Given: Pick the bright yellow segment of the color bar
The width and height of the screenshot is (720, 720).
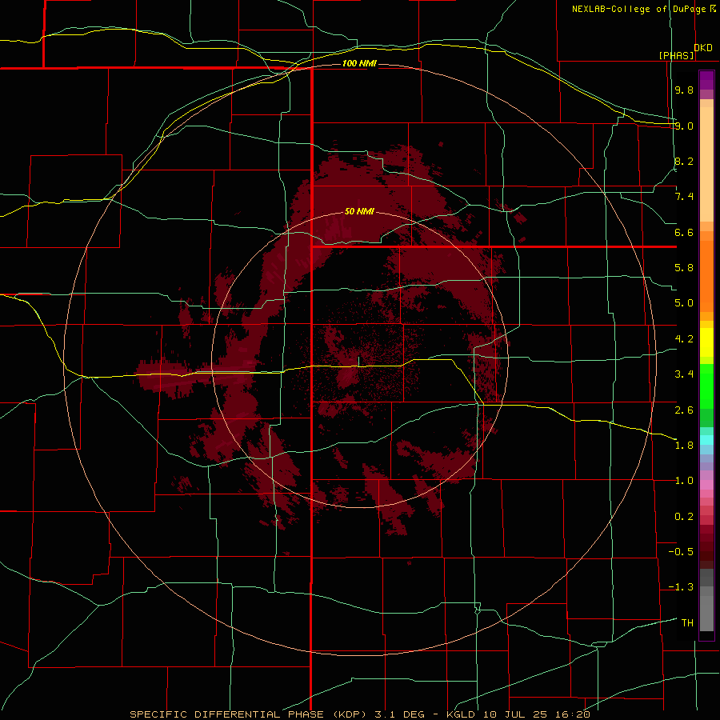Looking at the screenshot, I should coord(706,342).
